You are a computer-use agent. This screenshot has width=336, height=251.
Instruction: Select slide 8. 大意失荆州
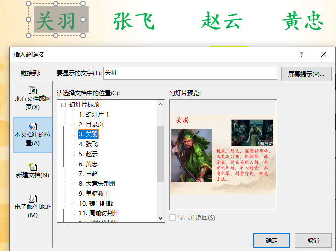point(97,184)
